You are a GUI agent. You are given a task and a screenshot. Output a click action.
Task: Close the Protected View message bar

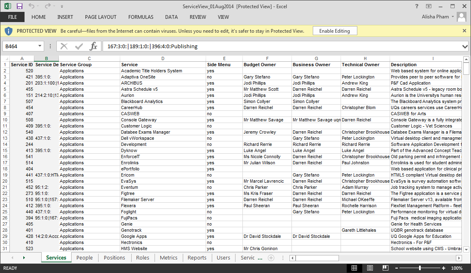(x=464, y=31)
